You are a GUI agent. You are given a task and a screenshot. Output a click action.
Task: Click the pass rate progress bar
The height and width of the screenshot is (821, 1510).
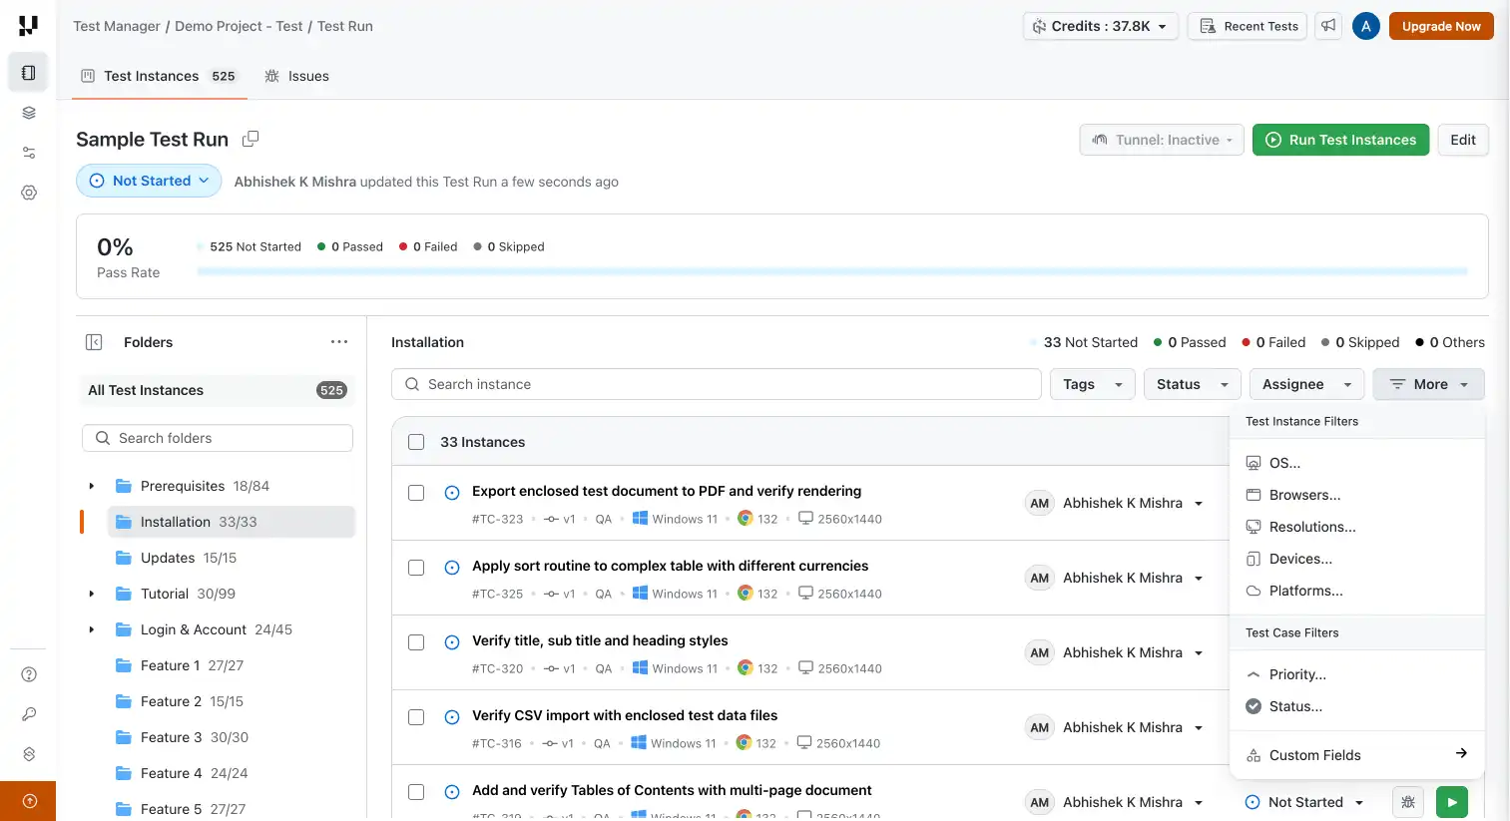click(832, 271)
